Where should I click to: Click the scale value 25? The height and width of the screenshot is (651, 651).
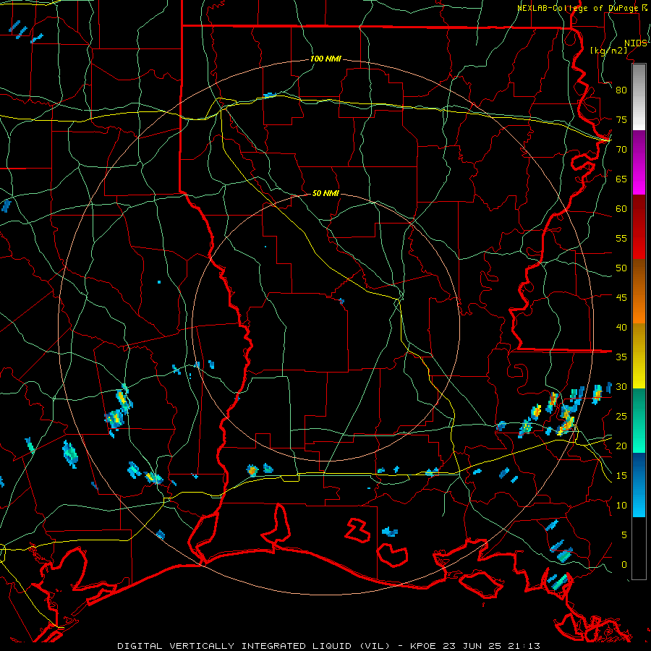[621, 417]
